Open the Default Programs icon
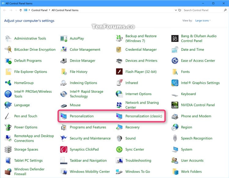Viewport: 229px width, 178px height. (8, 61)
